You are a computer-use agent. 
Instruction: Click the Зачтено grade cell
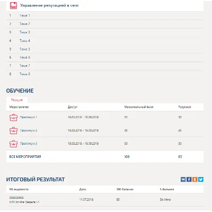[165, 200]
